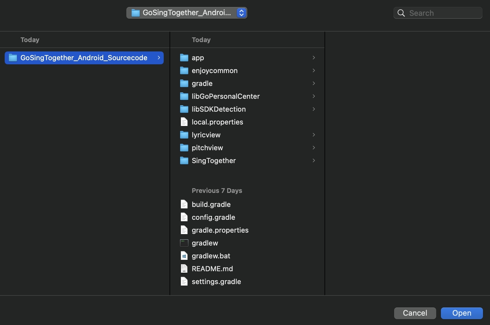Select the build.gradle file name
This screenshot has width=490, height=325.
211,205
